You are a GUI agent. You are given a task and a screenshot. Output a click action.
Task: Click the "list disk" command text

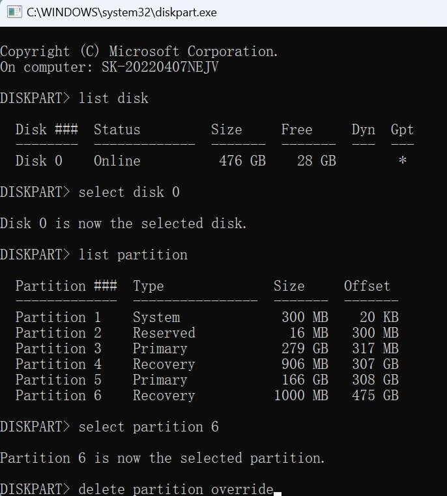pyautogui.click(x=113, y=98)
